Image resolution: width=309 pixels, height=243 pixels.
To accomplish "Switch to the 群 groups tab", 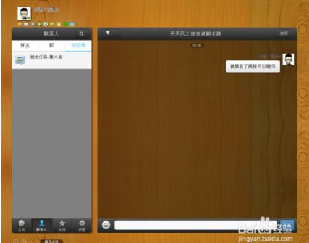I will coord(52,46).
